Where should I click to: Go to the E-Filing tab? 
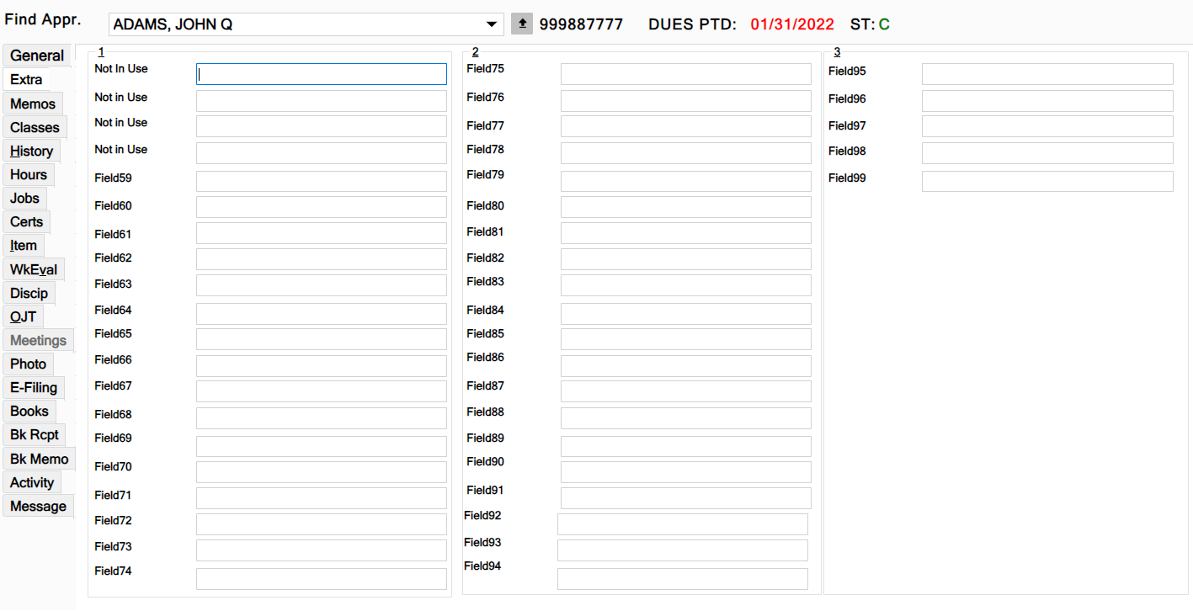click(34, 388)
